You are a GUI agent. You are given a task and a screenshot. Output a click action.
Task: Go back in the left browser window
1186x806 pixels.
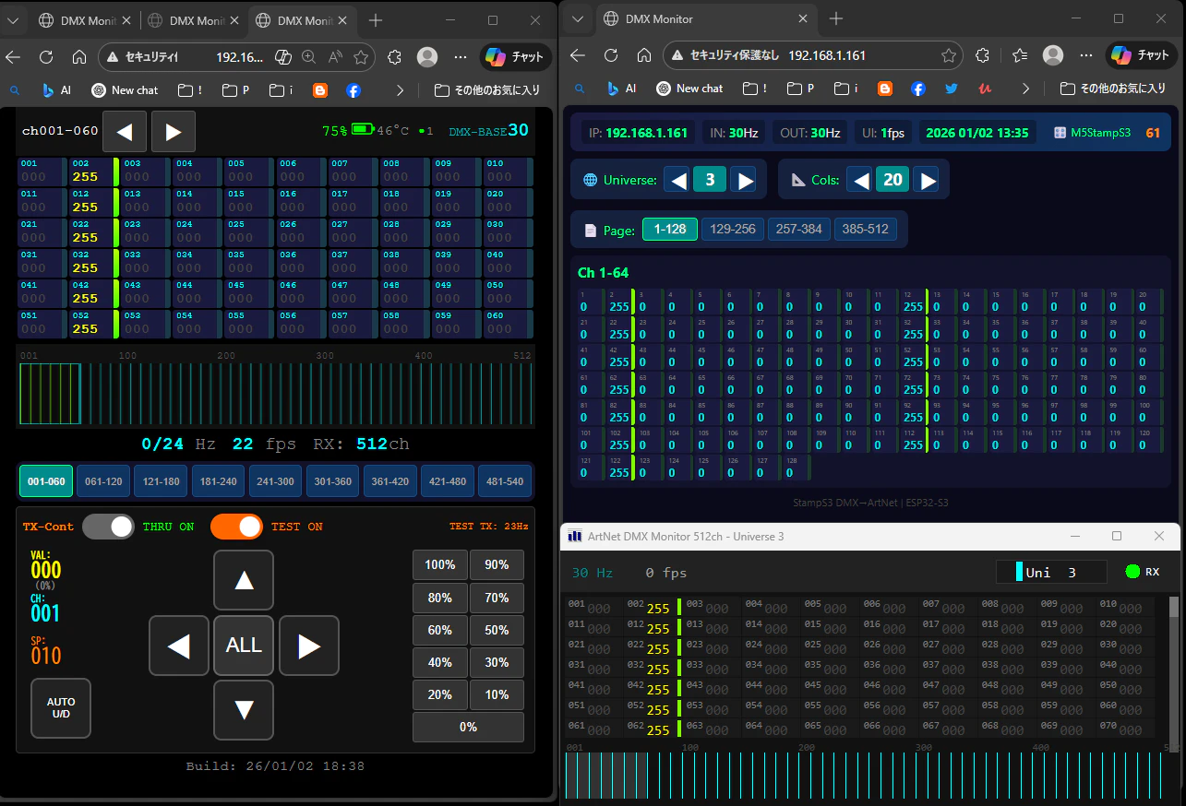[x=13, y=57]
